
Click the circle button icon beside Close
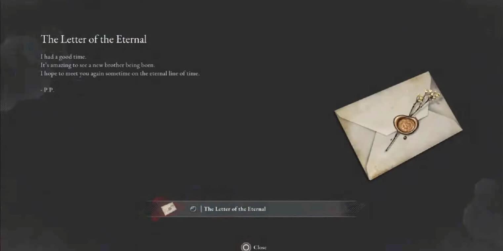[x=246, y=247]
